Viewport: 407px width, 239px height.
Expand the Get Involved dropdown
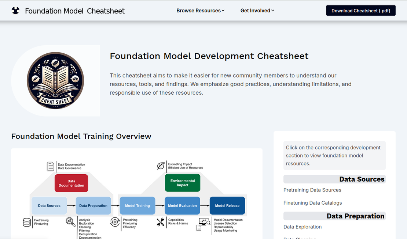click(x=257, y=11)
